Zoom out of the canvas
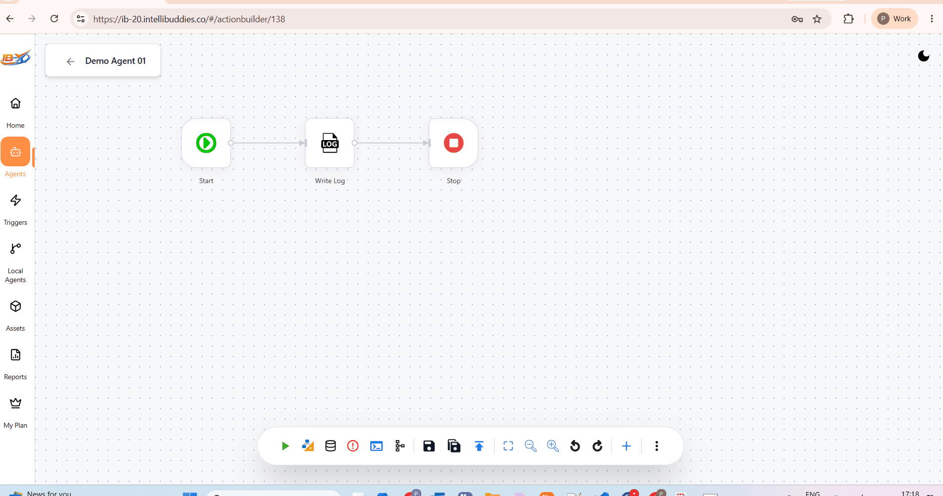Screen dimensions: 943x496 click(531, 446)
